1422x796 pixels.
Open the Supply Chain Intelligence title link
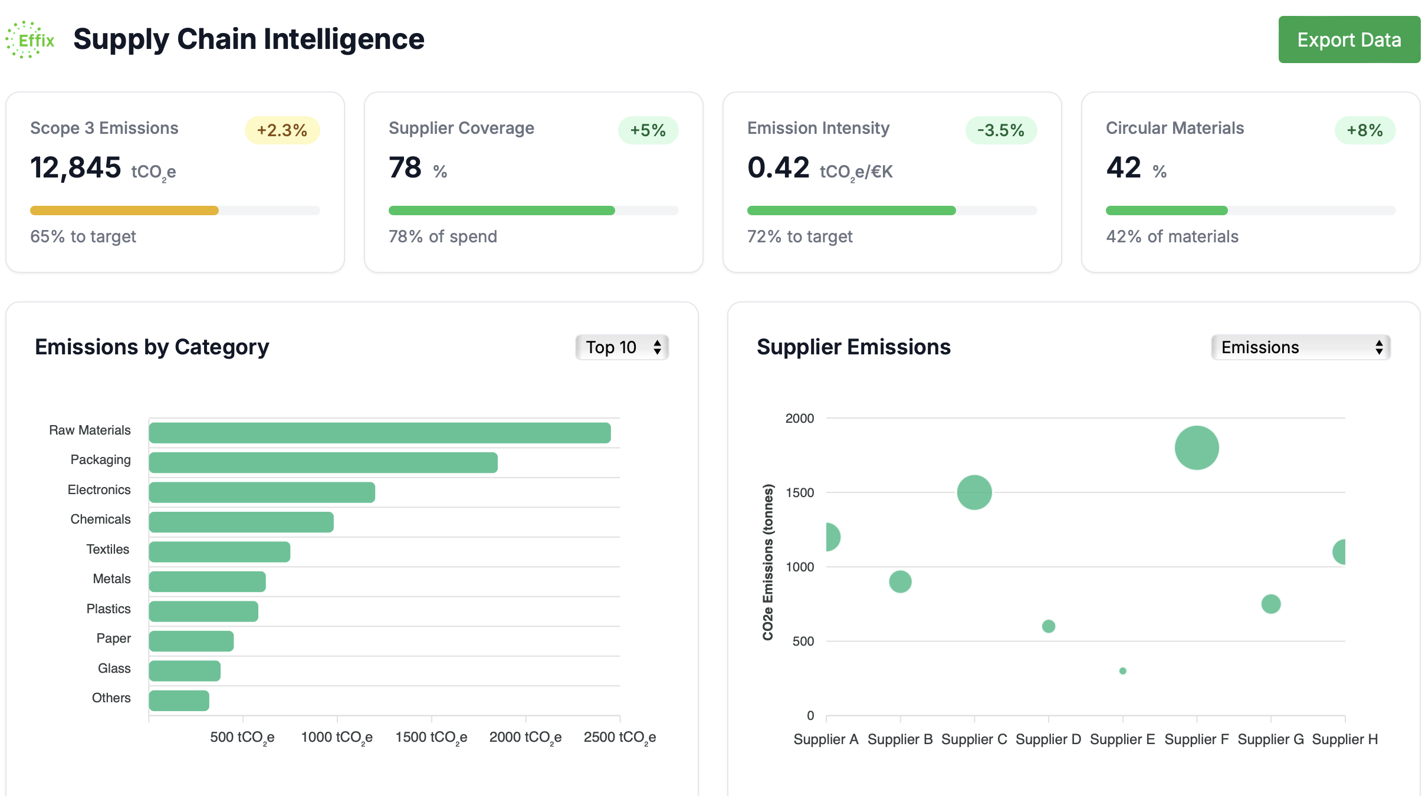click(x=248, y=39)
